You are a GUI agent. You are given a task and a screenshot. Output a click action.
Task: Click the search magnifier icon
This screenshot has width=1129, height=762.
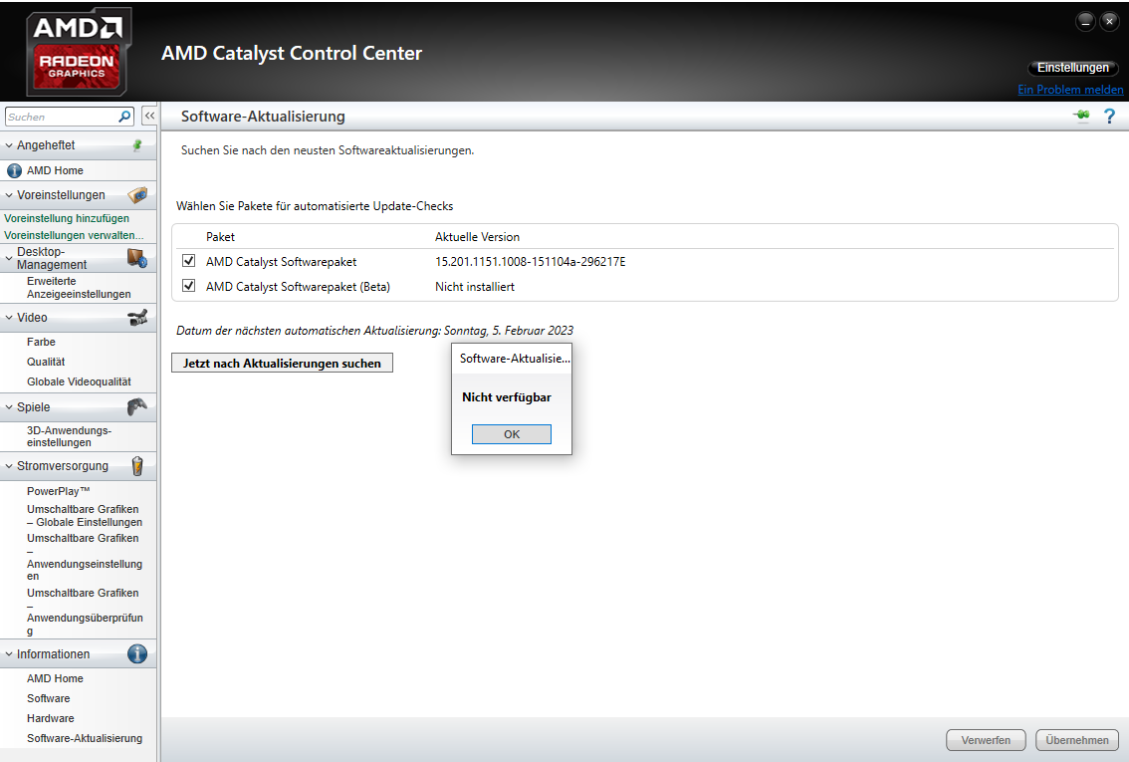click(124, 116)
